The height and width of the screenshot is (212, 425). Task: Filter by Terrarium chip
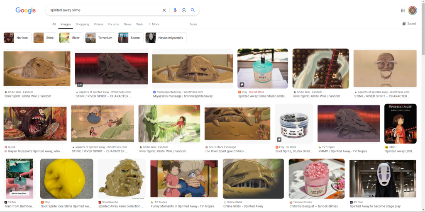(x=100, y=38)
